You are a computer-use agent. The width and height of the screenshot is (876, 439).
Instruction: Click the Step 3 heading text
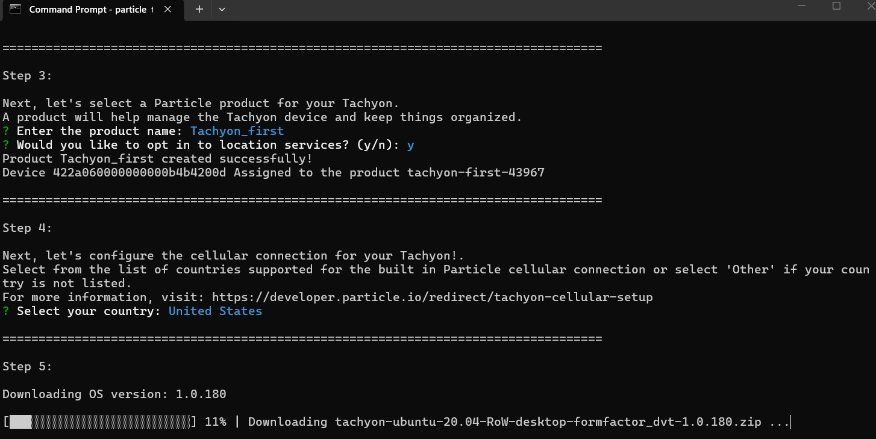(x=27, y=76)
